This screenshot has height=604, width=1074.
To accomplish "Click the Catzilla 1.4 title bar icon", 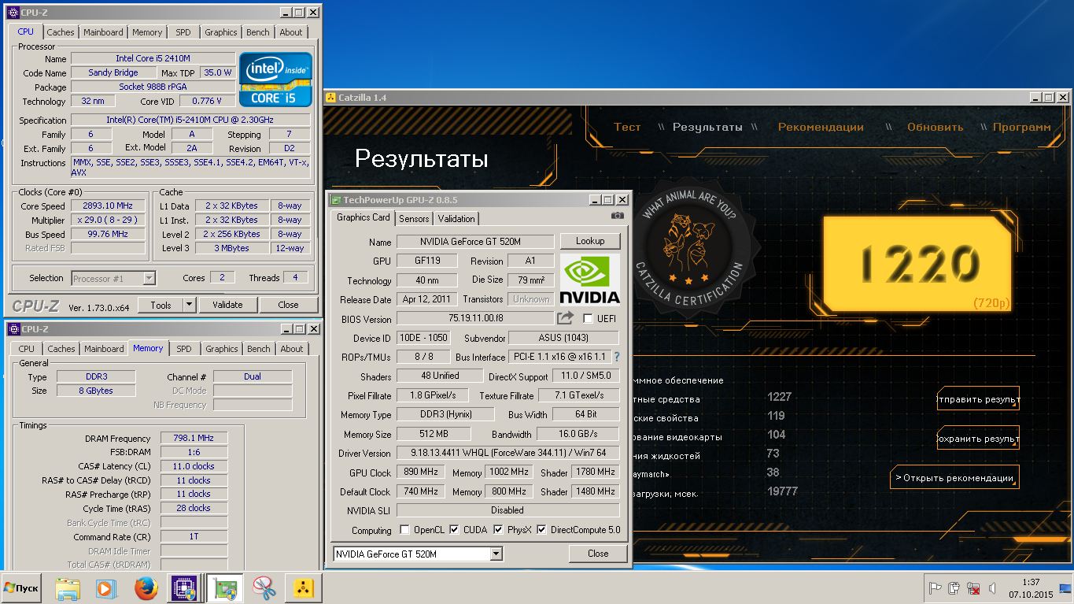I will [330, 98].
